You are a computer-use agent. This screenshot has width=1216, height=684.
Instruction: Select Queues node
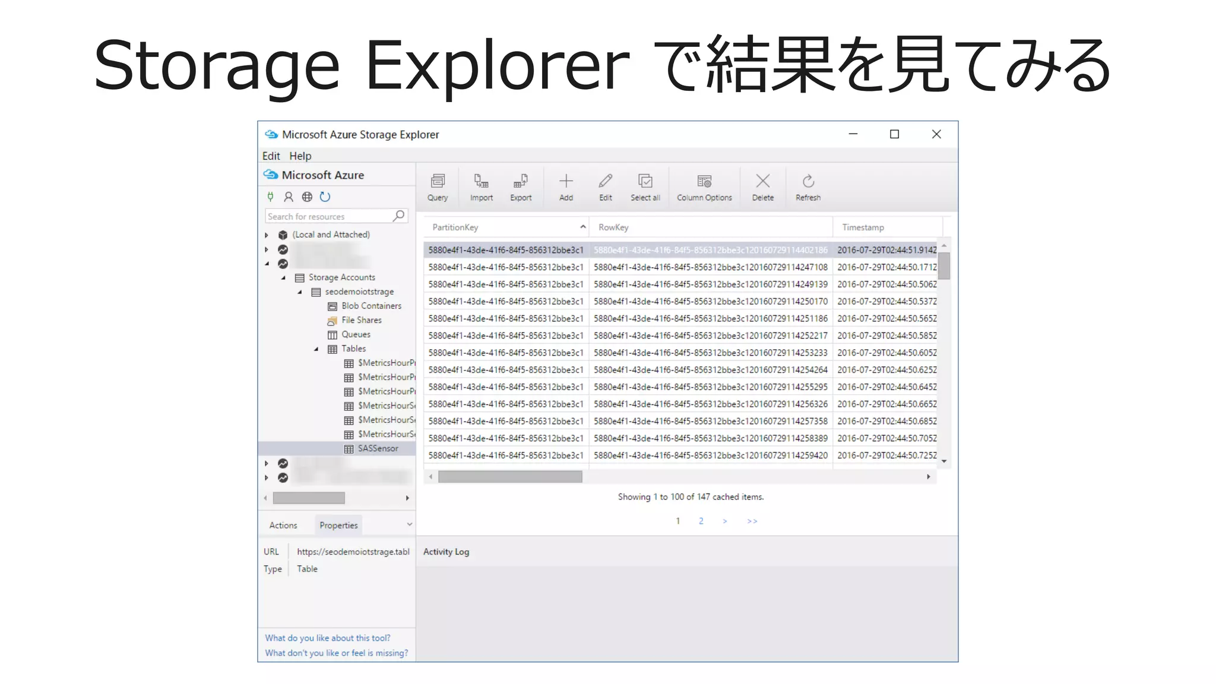(x=356, y=334)
